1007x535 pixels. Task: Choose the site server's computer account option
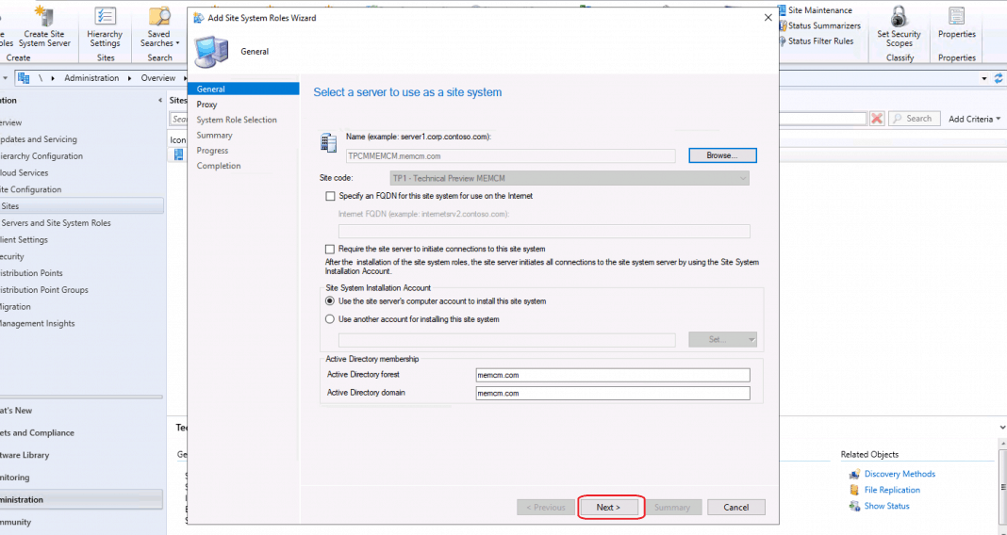(330, 301)
